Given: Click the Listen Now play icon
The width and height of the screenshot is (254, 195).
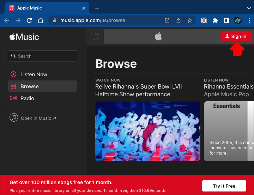Looking at the screenshot, I should 13,74.
